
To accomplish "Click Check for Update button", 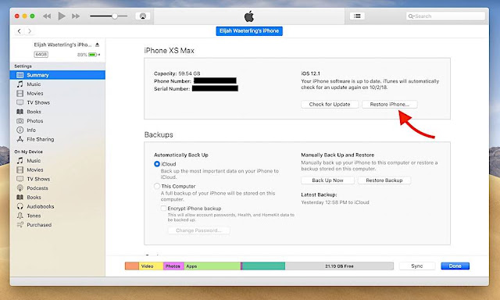I will point(330,104).
